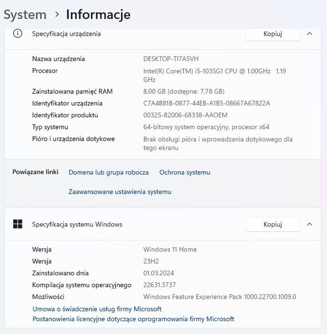The width and height of the screenshot is (327, 334).
Task: Click the Identyfikator produktu label
Action: point(65,115)
